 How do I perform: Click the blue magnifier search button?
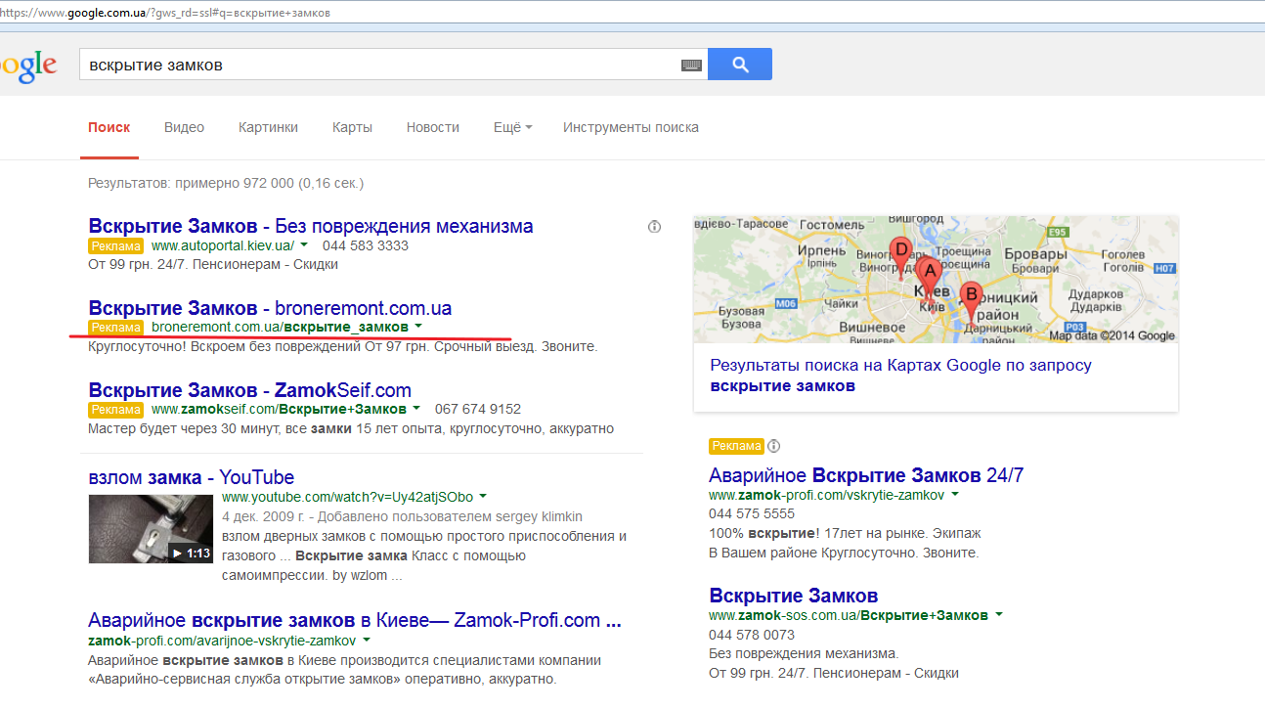[740, 65]
